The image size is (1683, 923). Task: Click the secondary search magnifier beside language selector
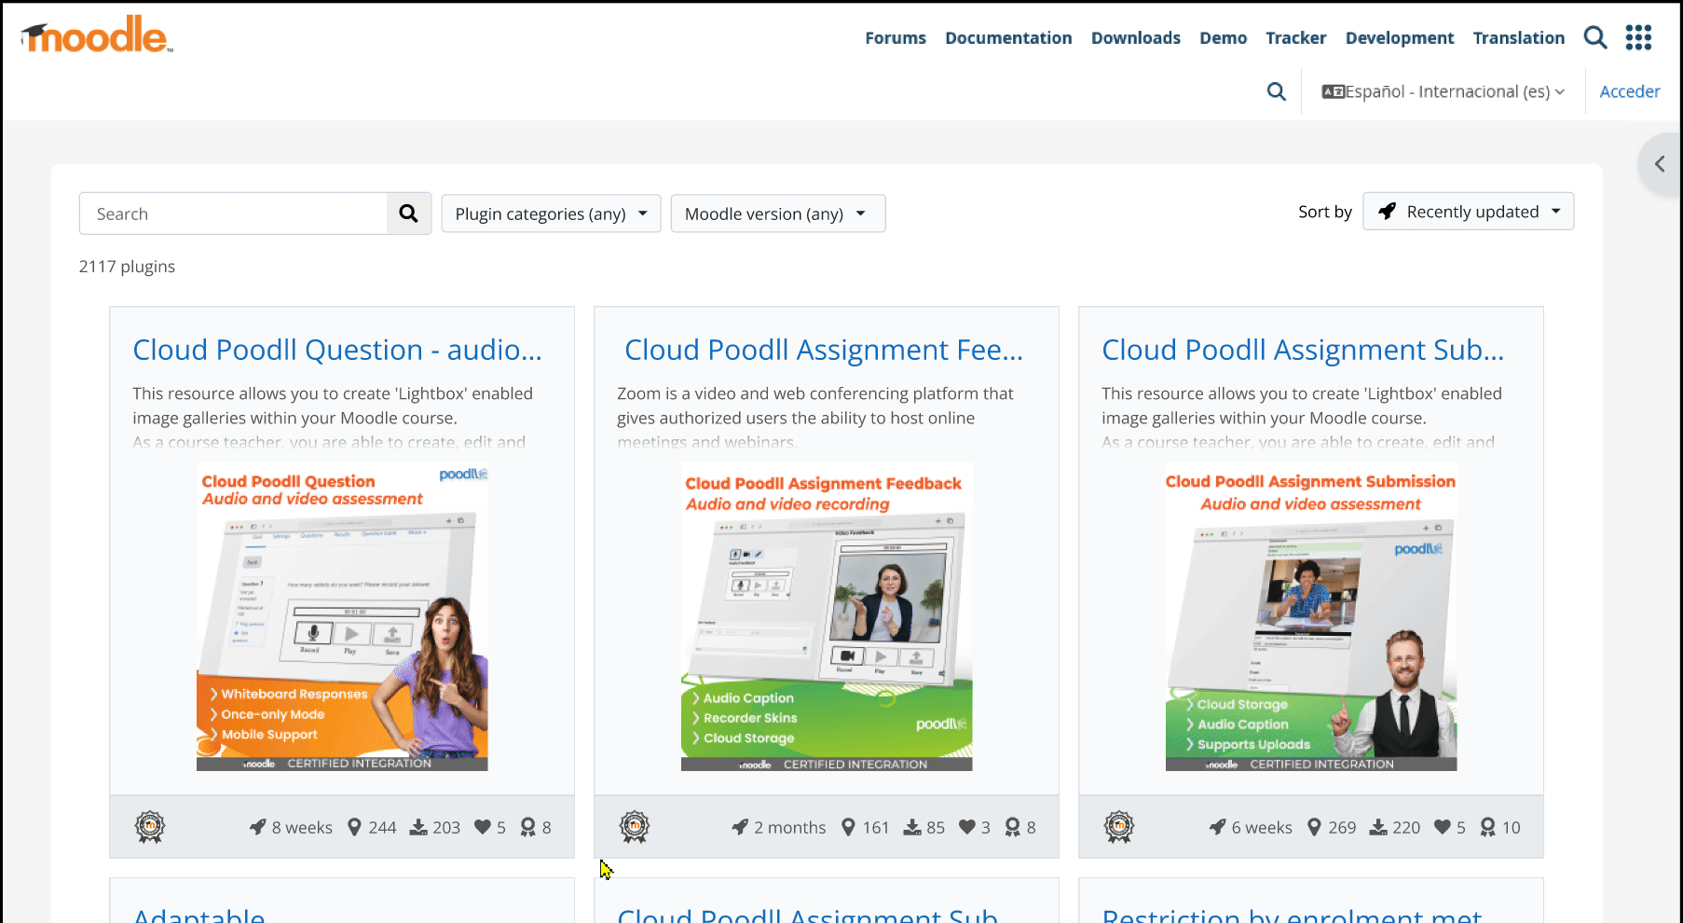[1277, 91]
